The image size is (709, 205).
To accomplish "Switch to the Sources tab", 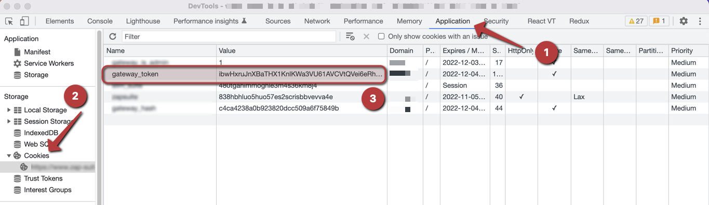I will [x=278, y=21].
